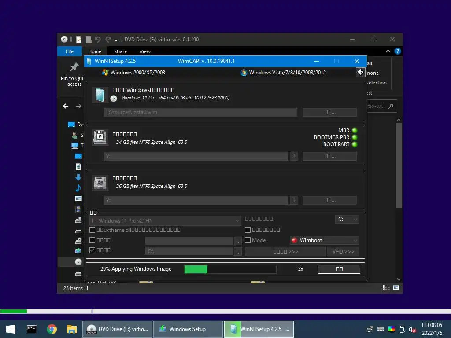Switch to the Home ribbon tab
The width and height of the screenshot is (451, 338).
[x=95, y=51]
